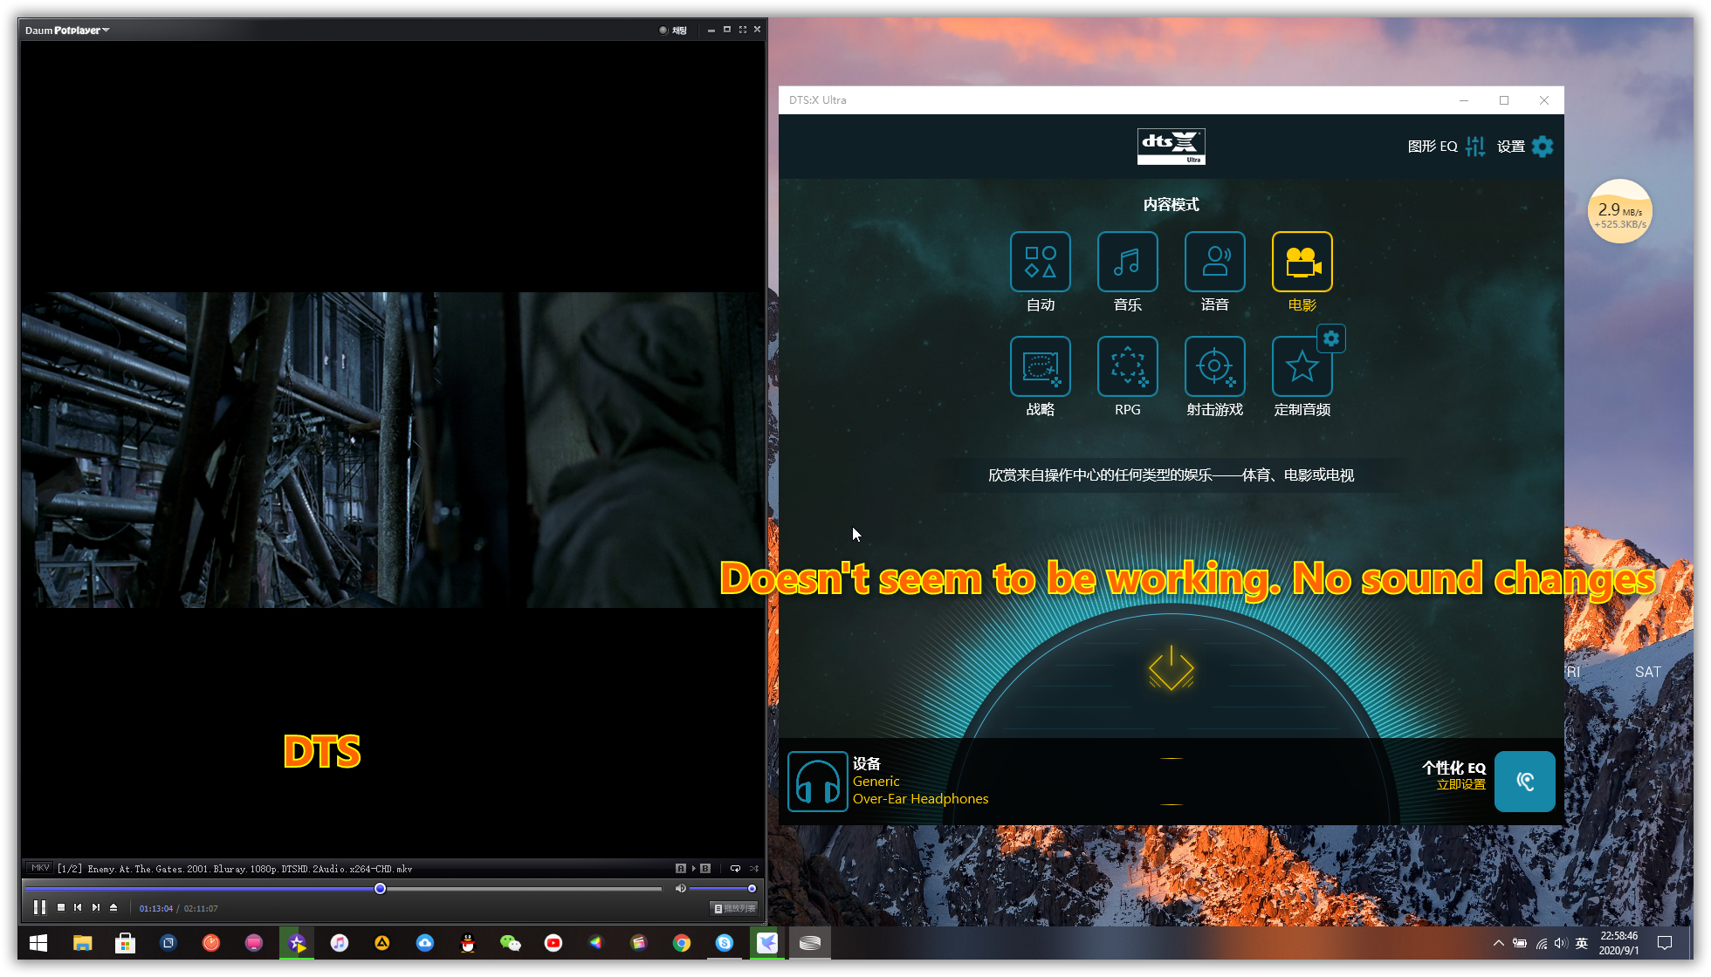Expand hidden system tray icons chevron
The height and width of the screenshot is (977, 1711).
point(1498,943)
